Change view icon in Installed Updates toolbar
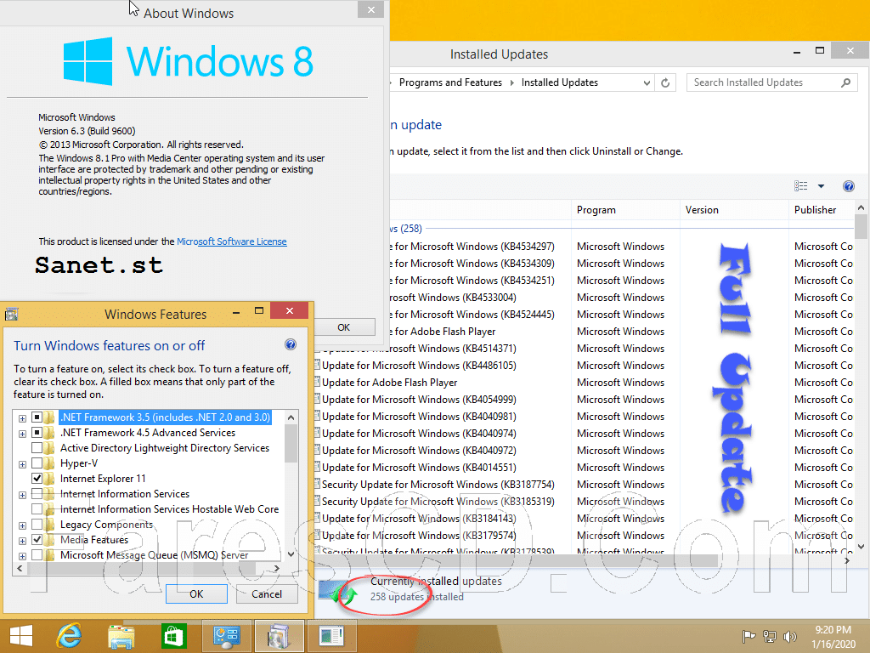 tap(800, 186)
